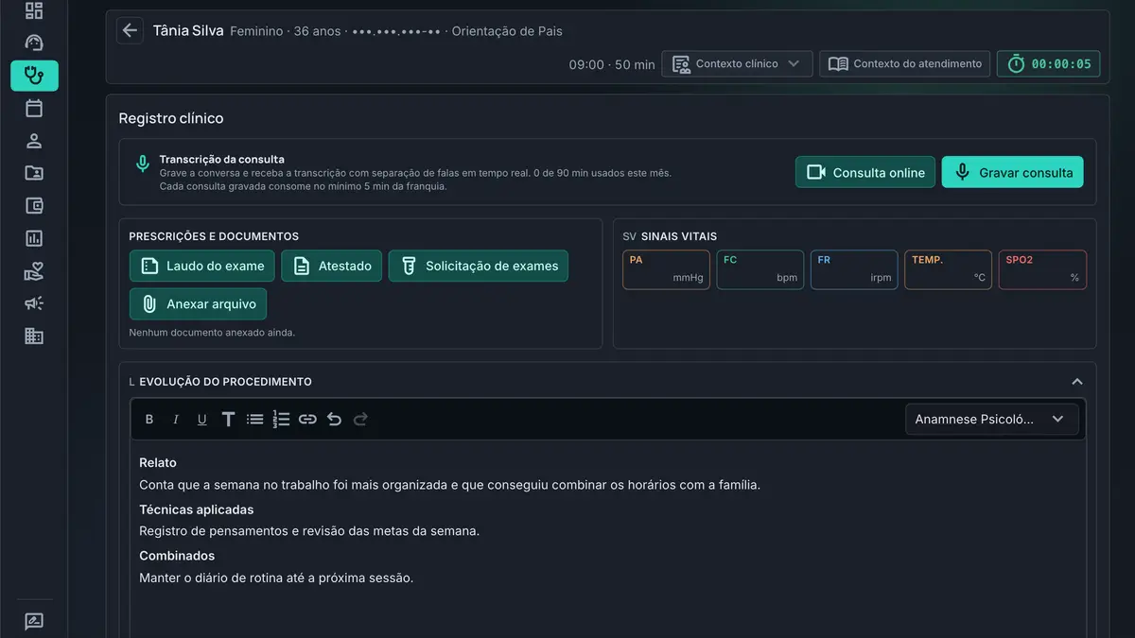Viewport: 1135px width, 638px height.
Task: Click the FC bpm vital sign field
Action: pyautogui.click(x=760, y=269)
